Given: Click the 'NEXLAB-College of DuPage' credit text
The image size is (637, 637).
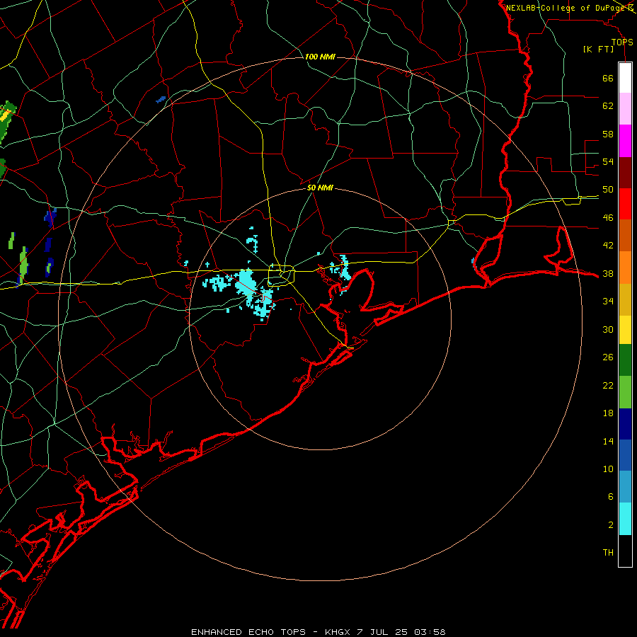Looking at the screenshot, I should tap(566, 8).
